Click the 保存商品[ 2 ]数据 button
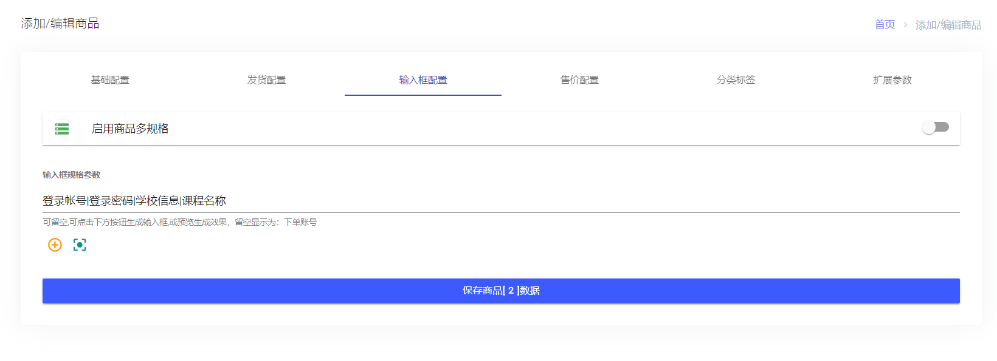The image size is (997, 361). (x=501, y=291)
